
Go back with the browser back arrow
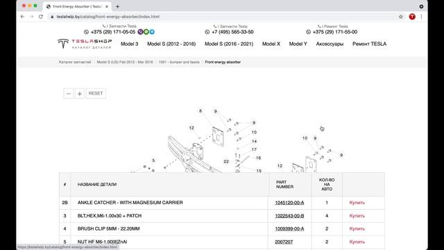[22, 17]
